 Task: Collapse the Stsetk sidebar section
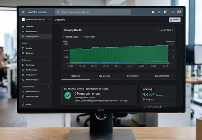point(49,43)
